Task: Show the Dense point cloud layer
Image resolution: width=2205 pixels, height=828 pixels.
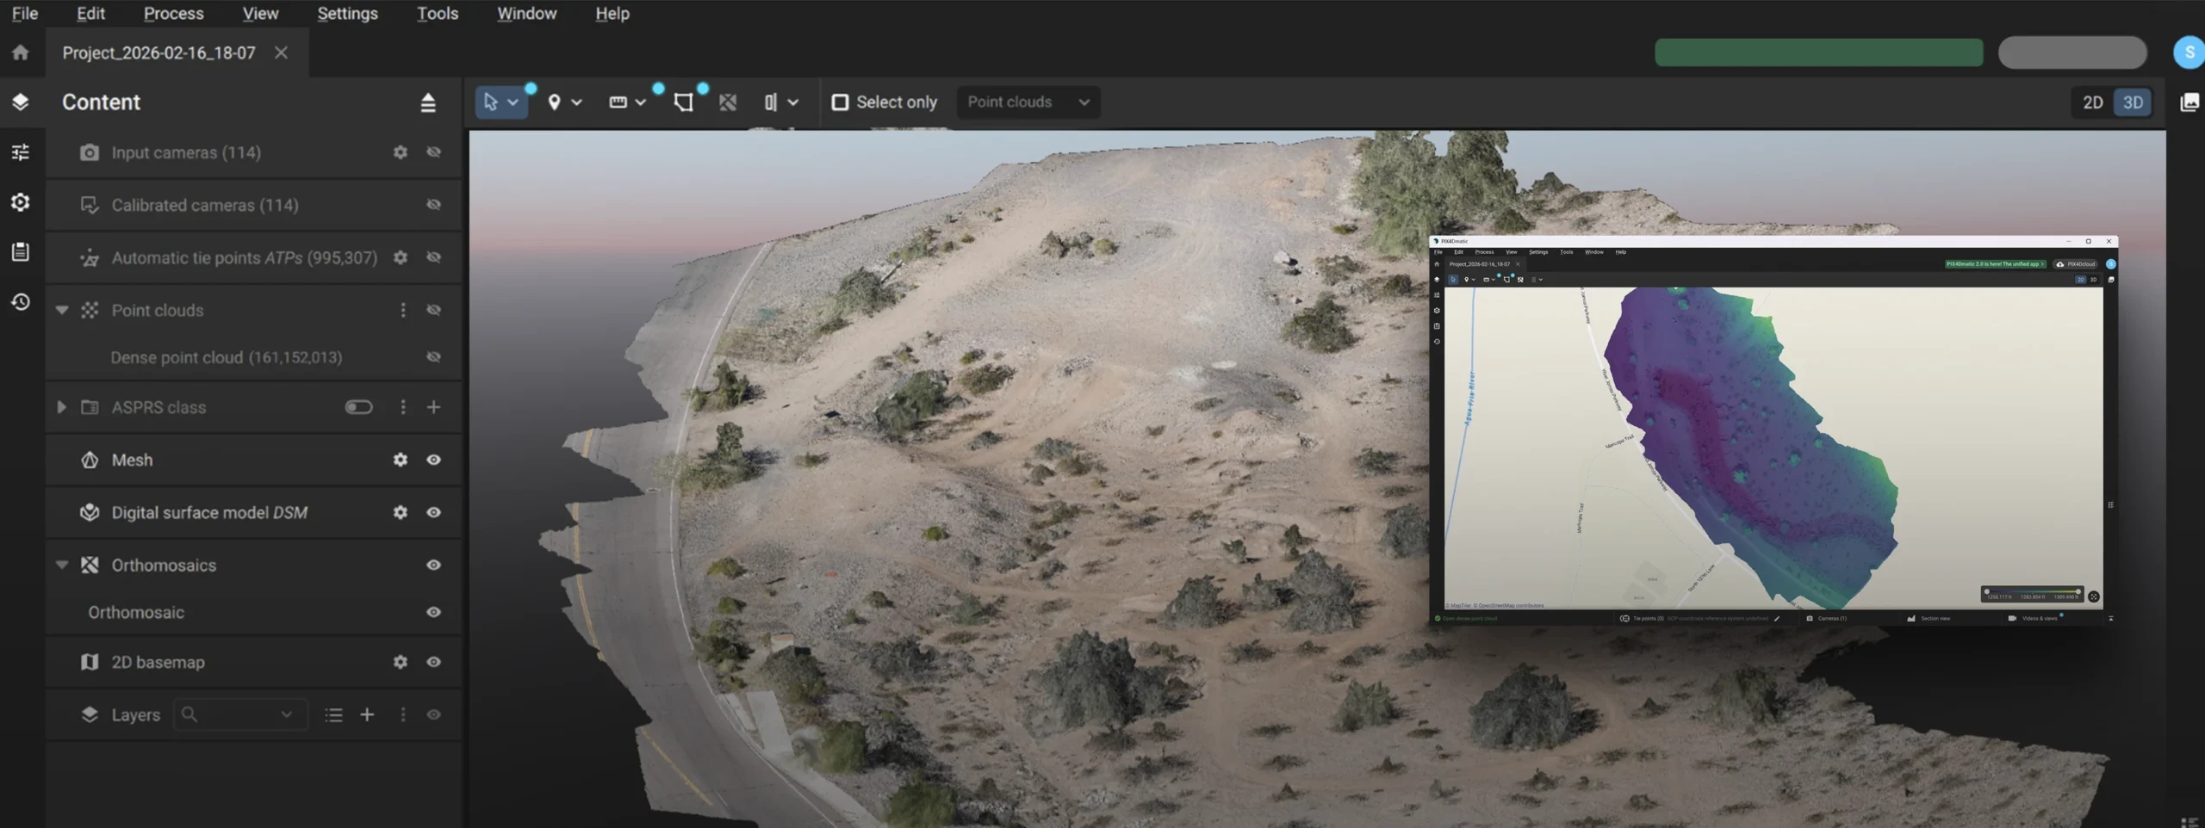Action: pyautogui.click(x=433, y=357)
